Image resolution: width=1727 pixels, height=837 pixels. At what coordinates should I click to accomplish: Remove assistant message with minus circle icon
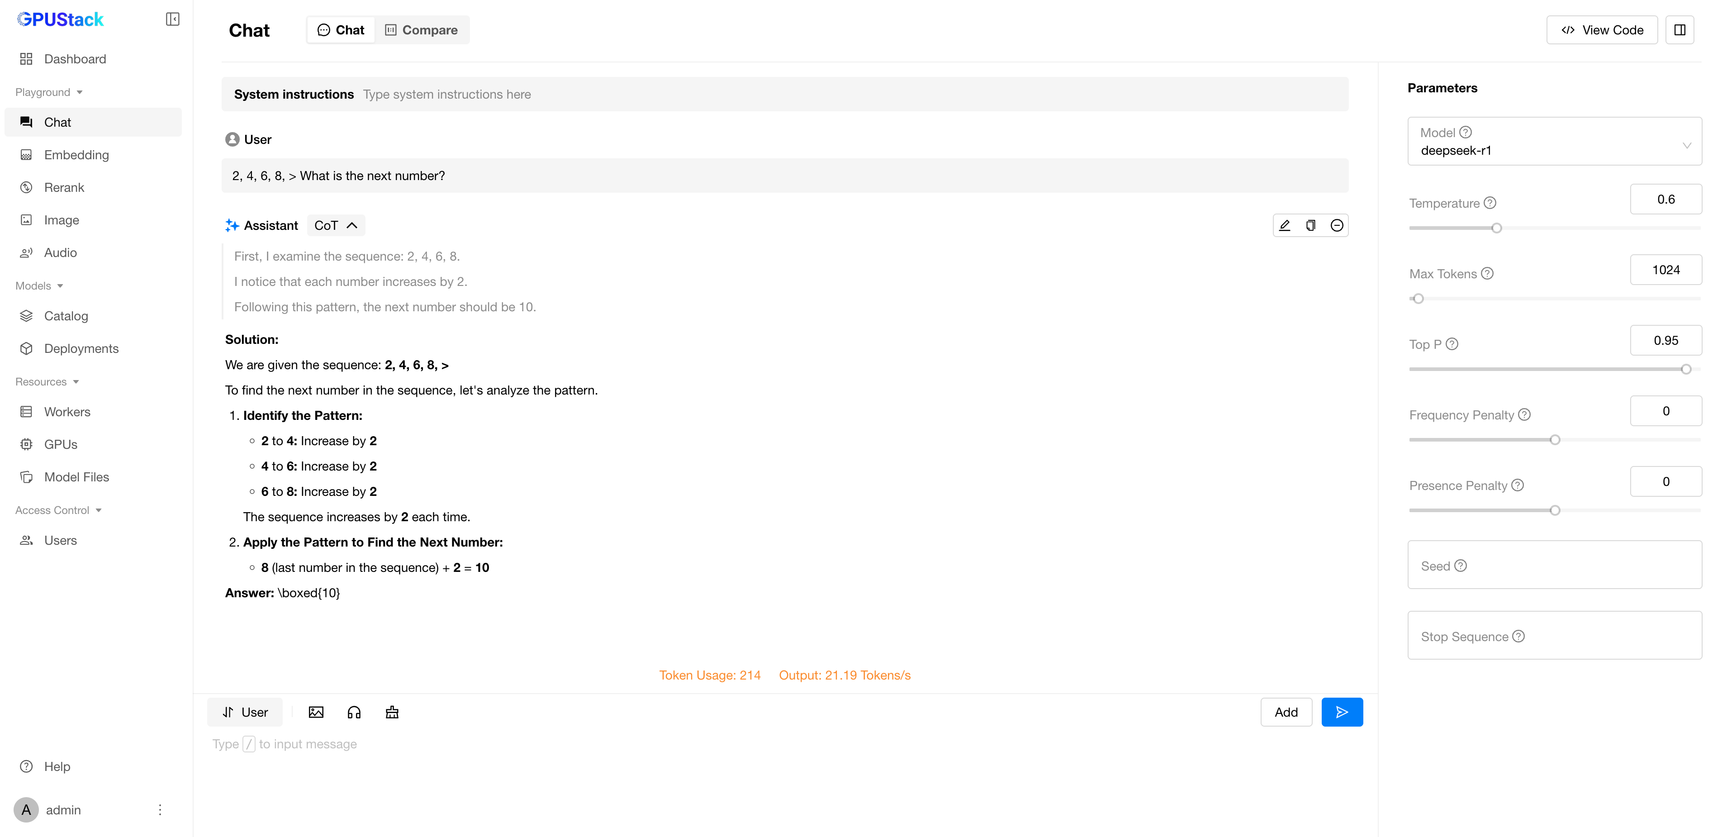(x=1337, y=225)
